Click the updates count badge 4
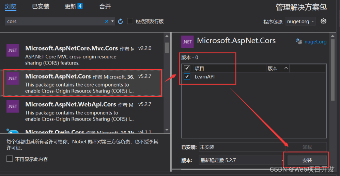 pos(80,6)
